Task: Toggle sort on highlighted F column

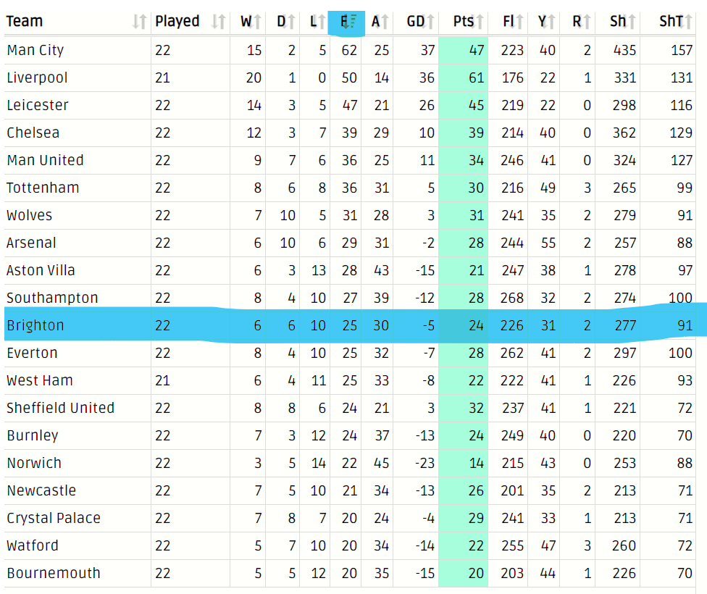Action: pos(346,22)
